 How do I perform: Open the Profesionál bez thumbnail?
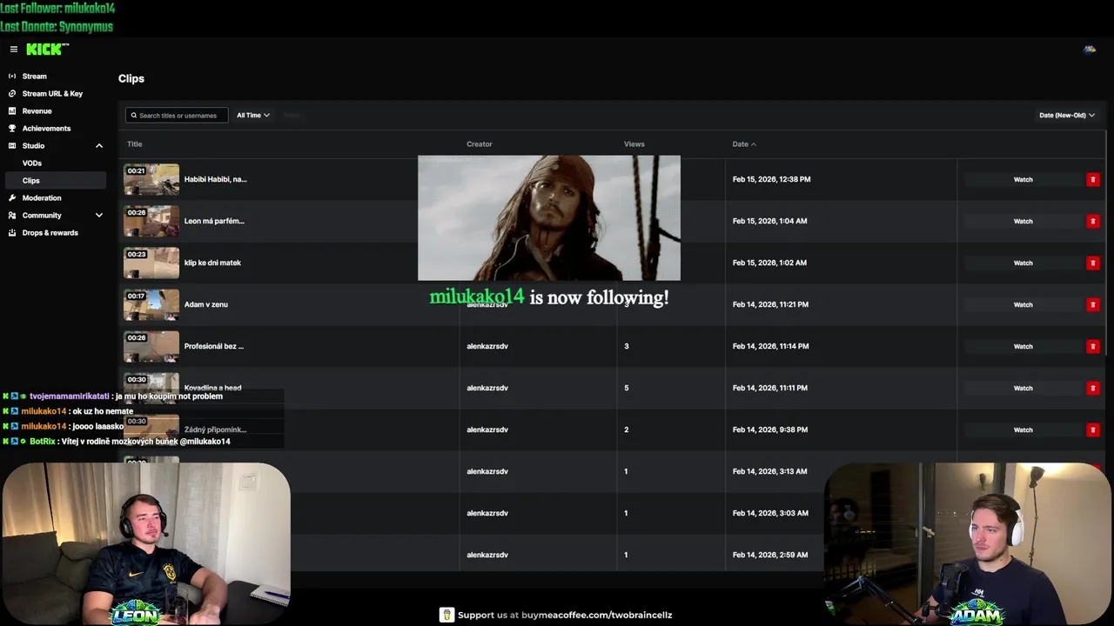tap(151, 346)
